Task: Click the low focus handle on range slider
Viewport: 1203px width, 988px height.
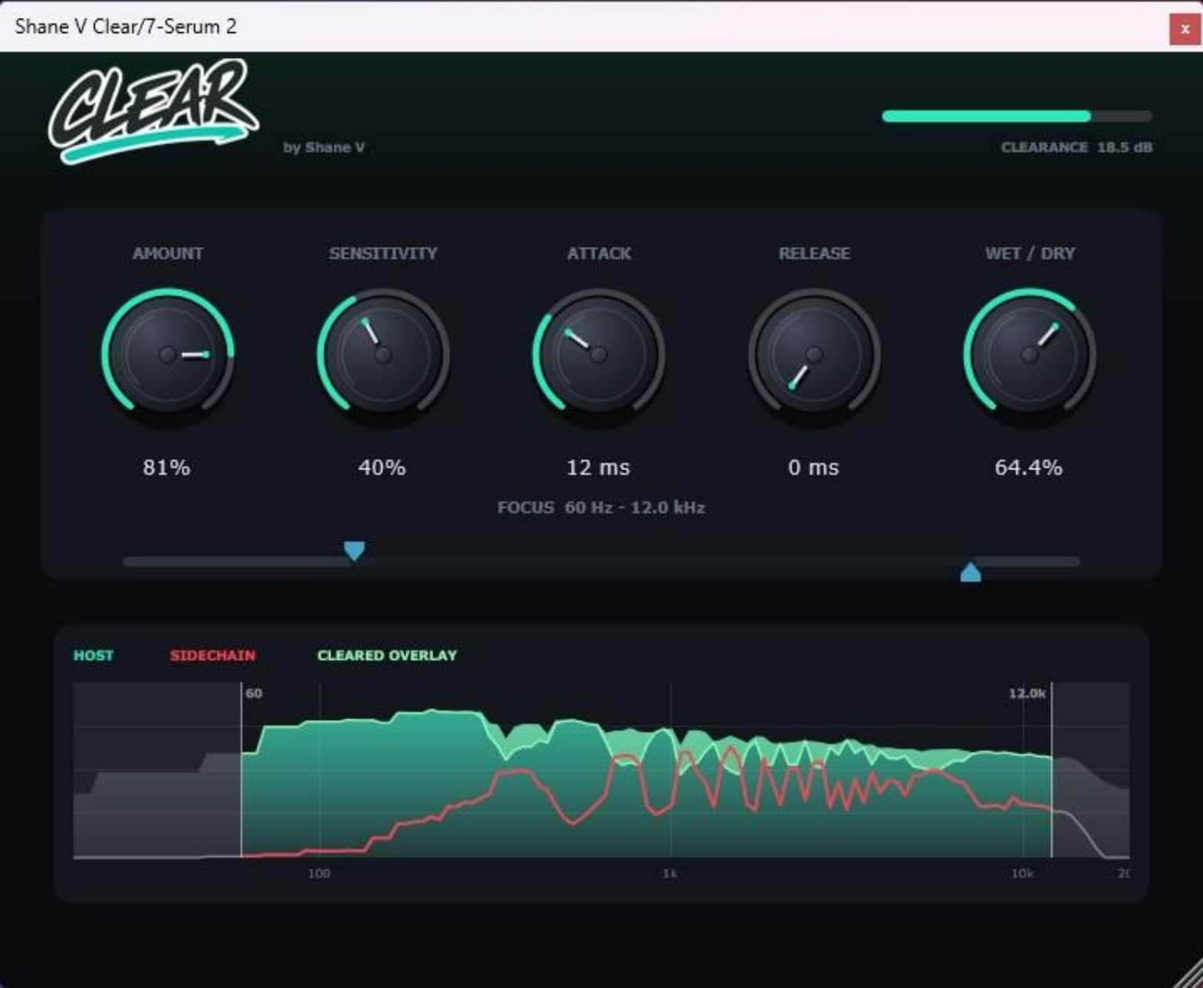Action: click(354, 551)
